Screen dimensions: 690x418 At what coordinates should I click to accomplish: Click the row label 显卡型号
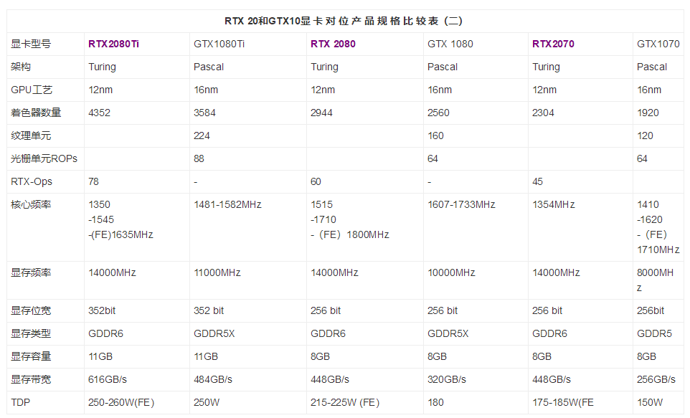coord(31,44)
